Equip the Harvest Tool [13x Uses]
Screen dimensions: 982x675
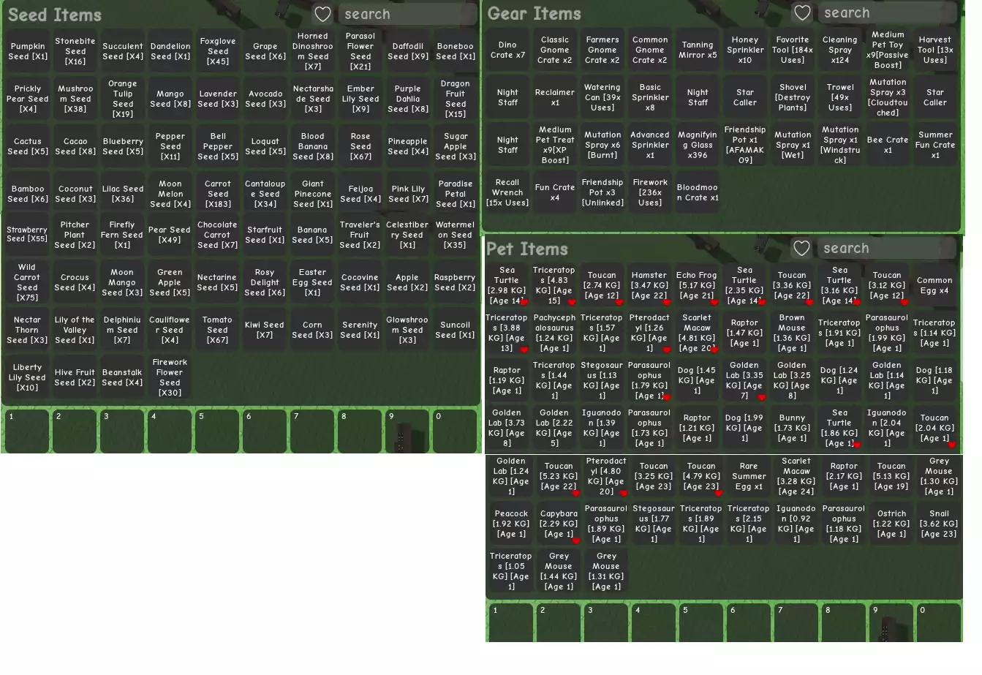[x=934, y=50]
